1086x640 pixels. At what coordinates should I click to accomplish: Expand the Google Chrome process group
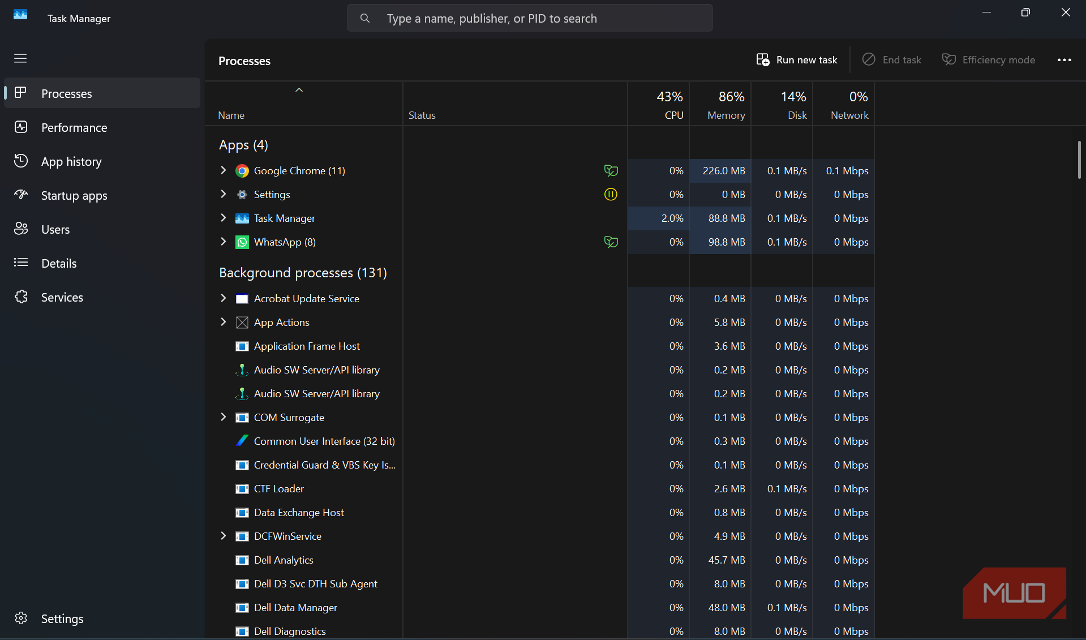[x=223, y=170]
